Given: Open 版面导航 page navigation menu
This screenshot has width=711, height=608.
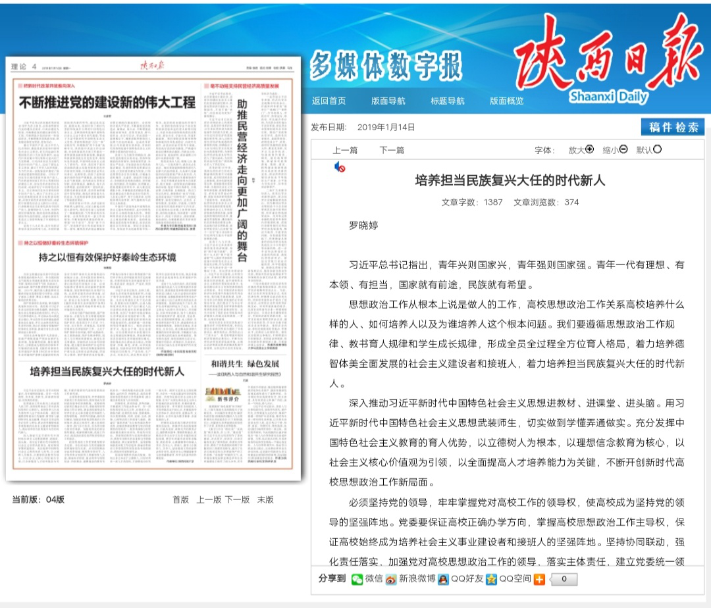Looking at the screenshot, I should pos(388,101).
